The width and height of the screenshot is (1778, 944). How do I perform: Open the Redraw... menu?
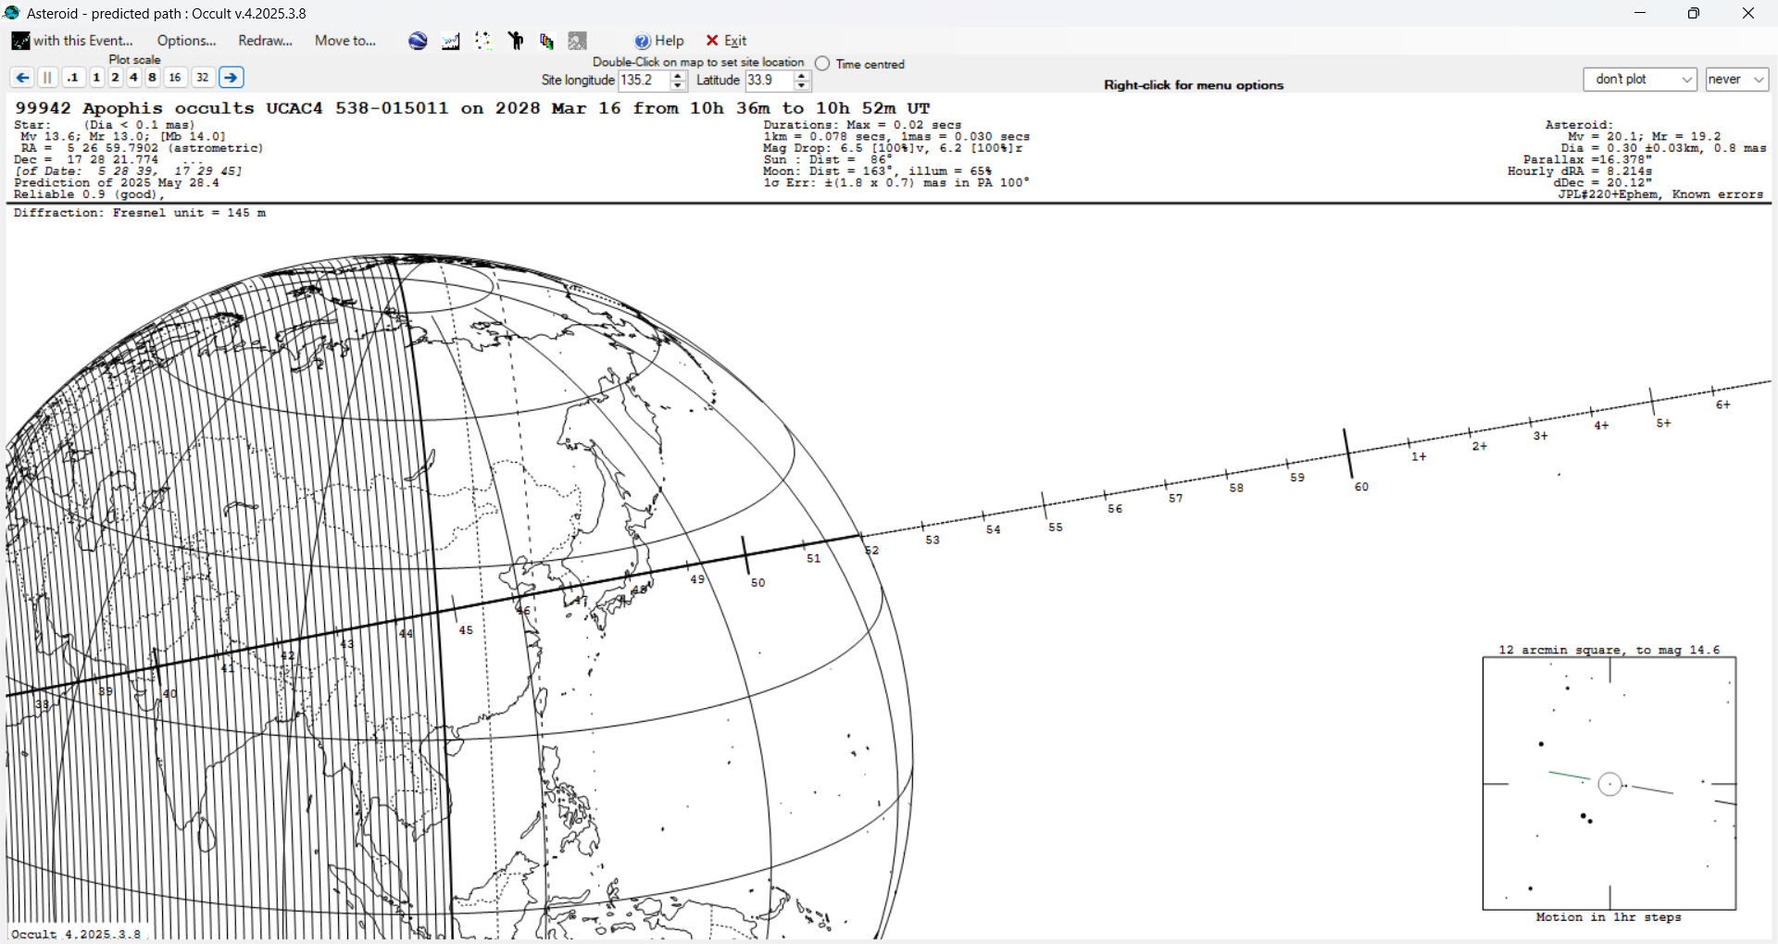[265, 41]
